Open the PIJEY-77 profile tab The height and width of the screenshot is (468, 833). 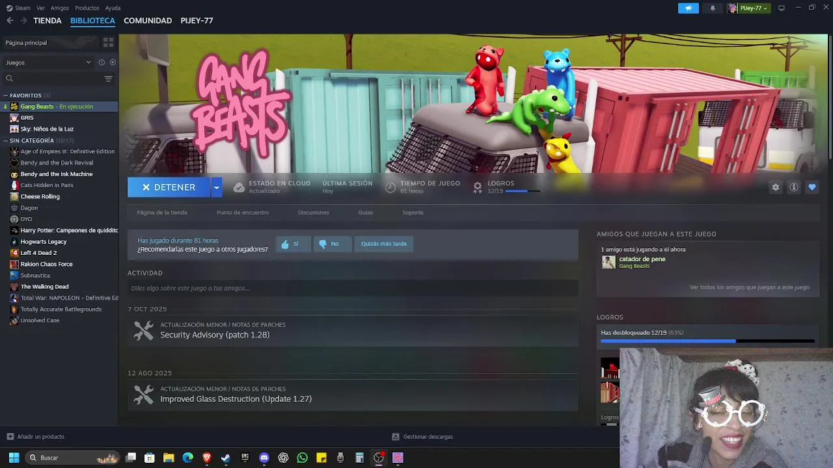pos(197,21)
